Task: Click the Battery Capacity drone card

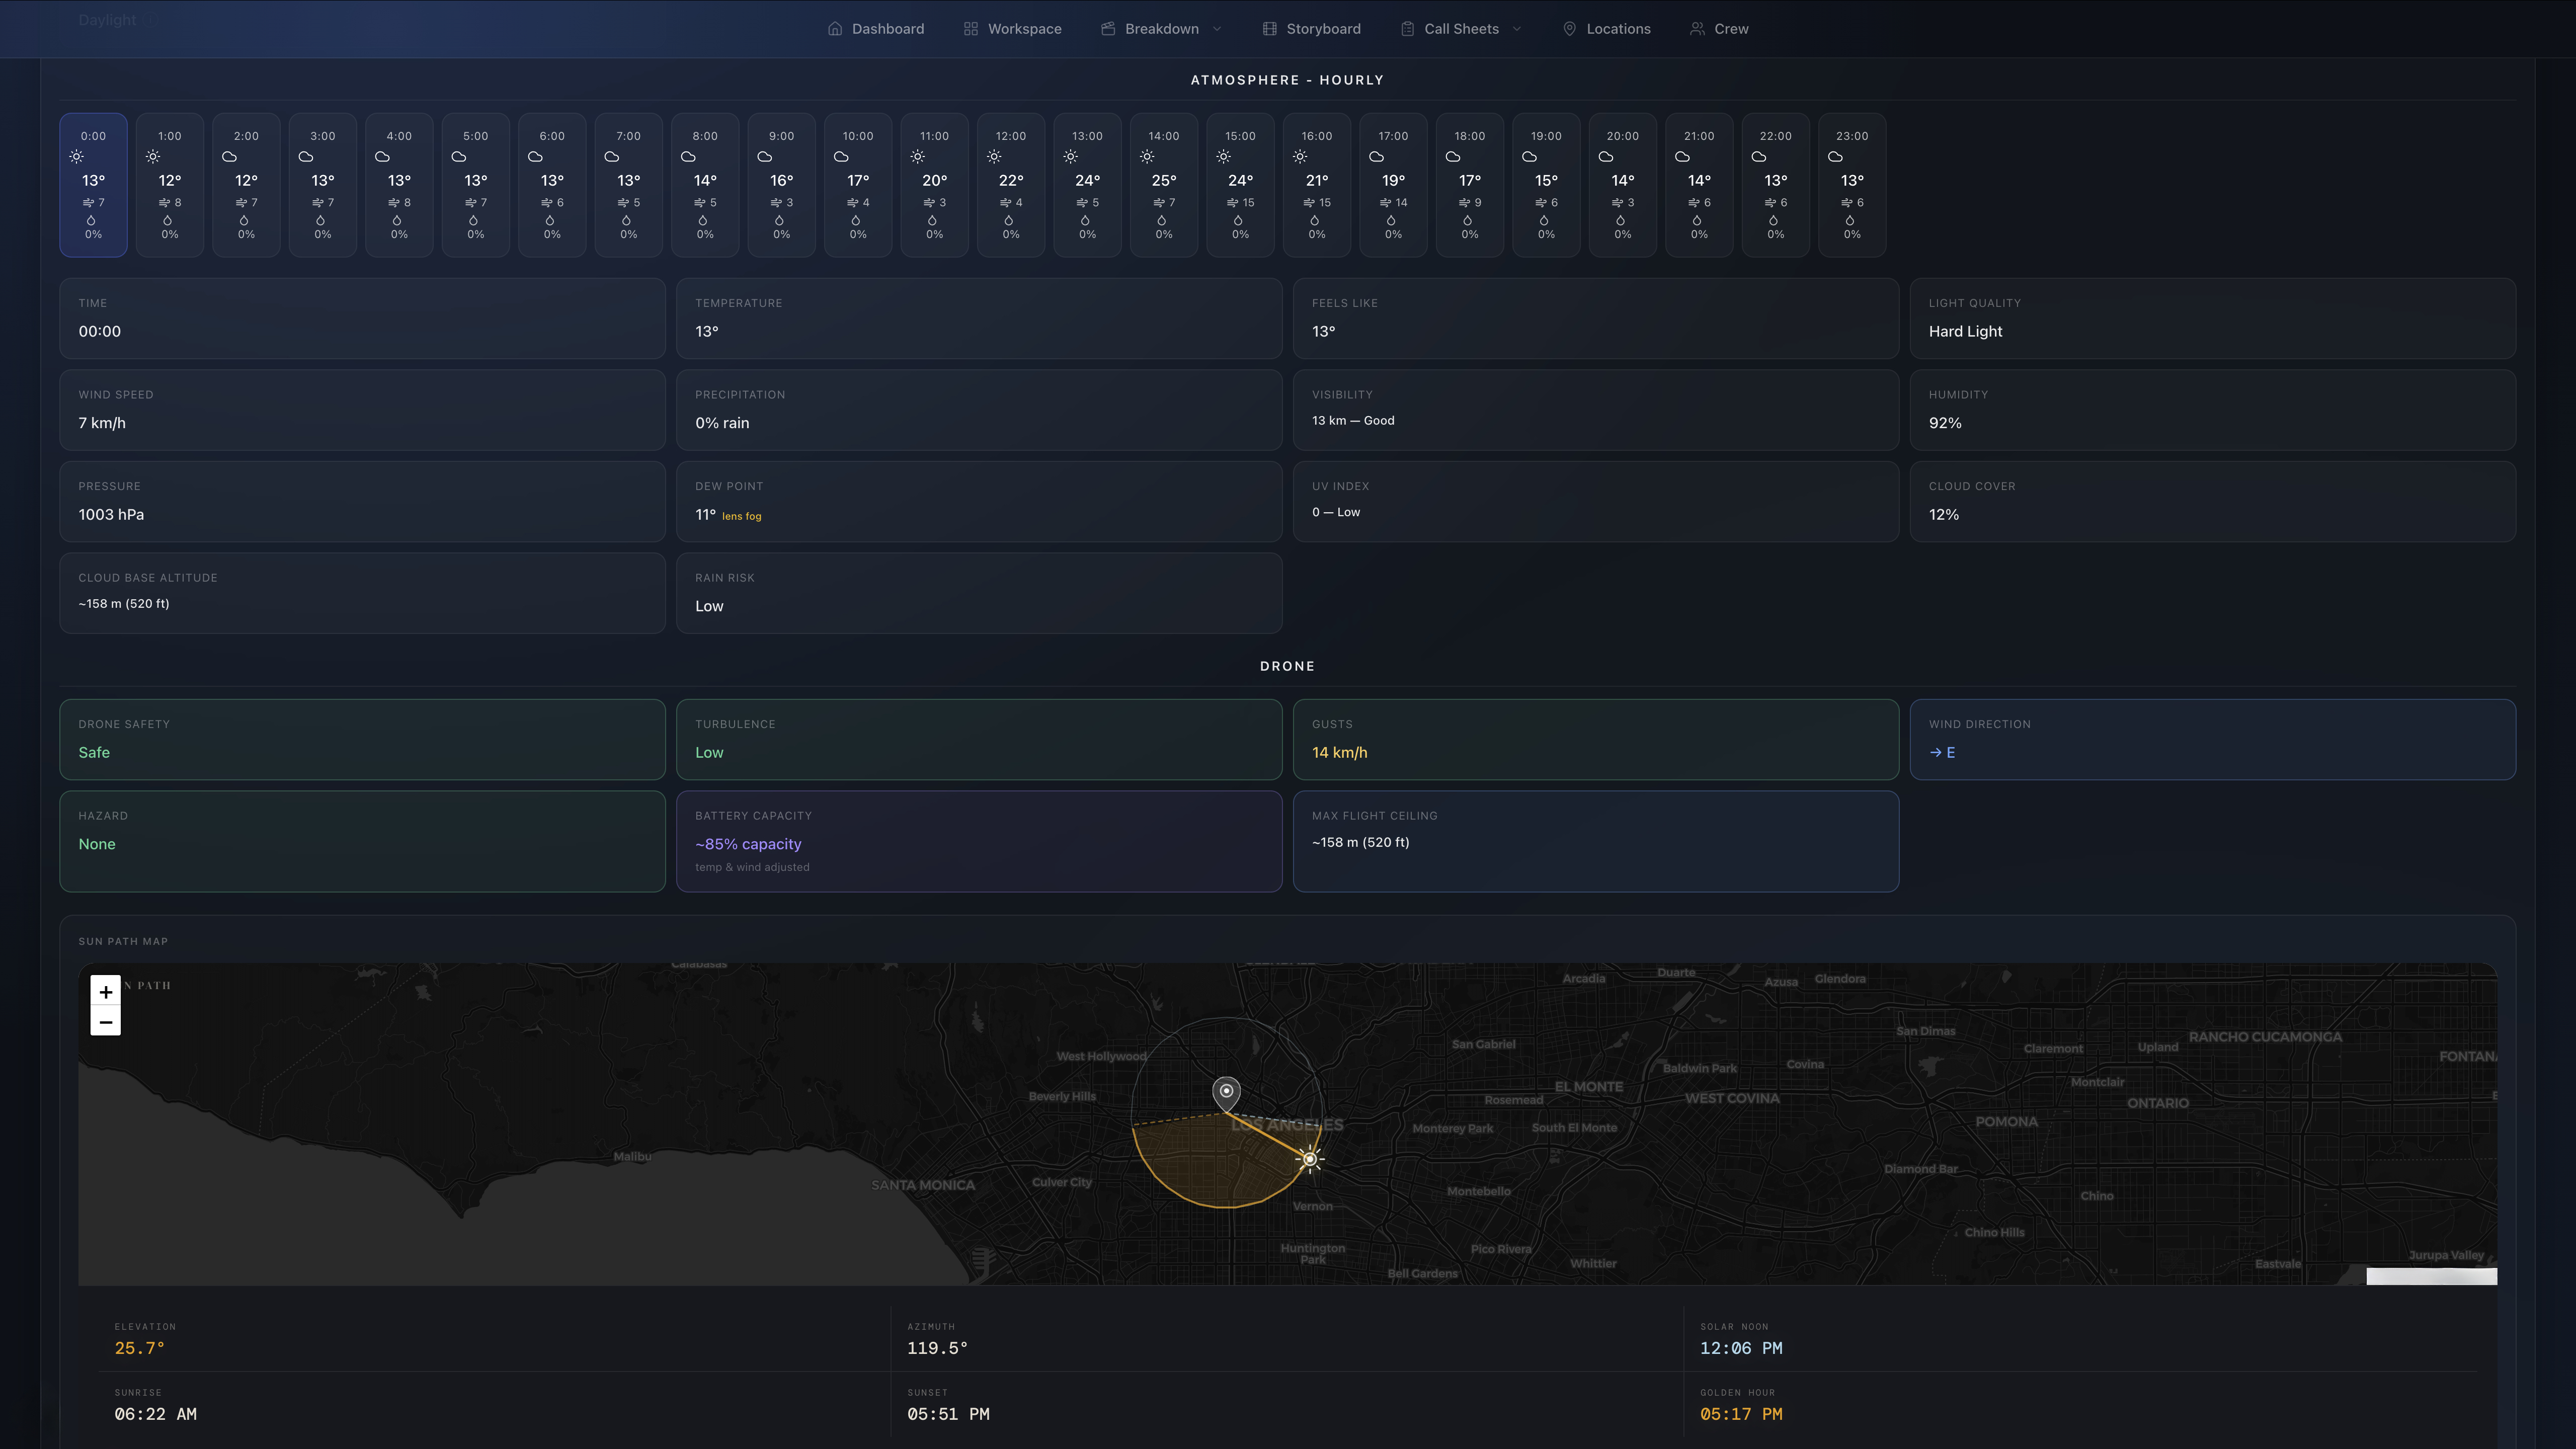Action: 979,841
